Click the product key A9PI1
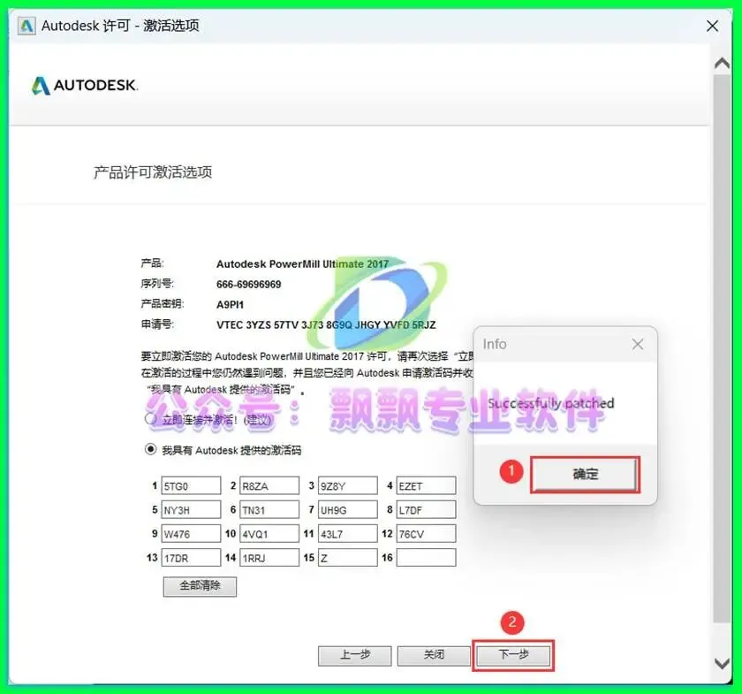 230,305
